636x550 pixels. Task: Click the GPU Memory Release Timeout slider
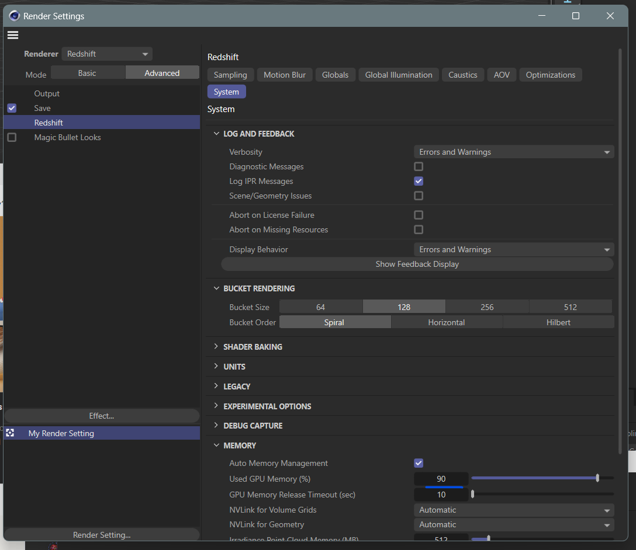(x=542, y=494)
